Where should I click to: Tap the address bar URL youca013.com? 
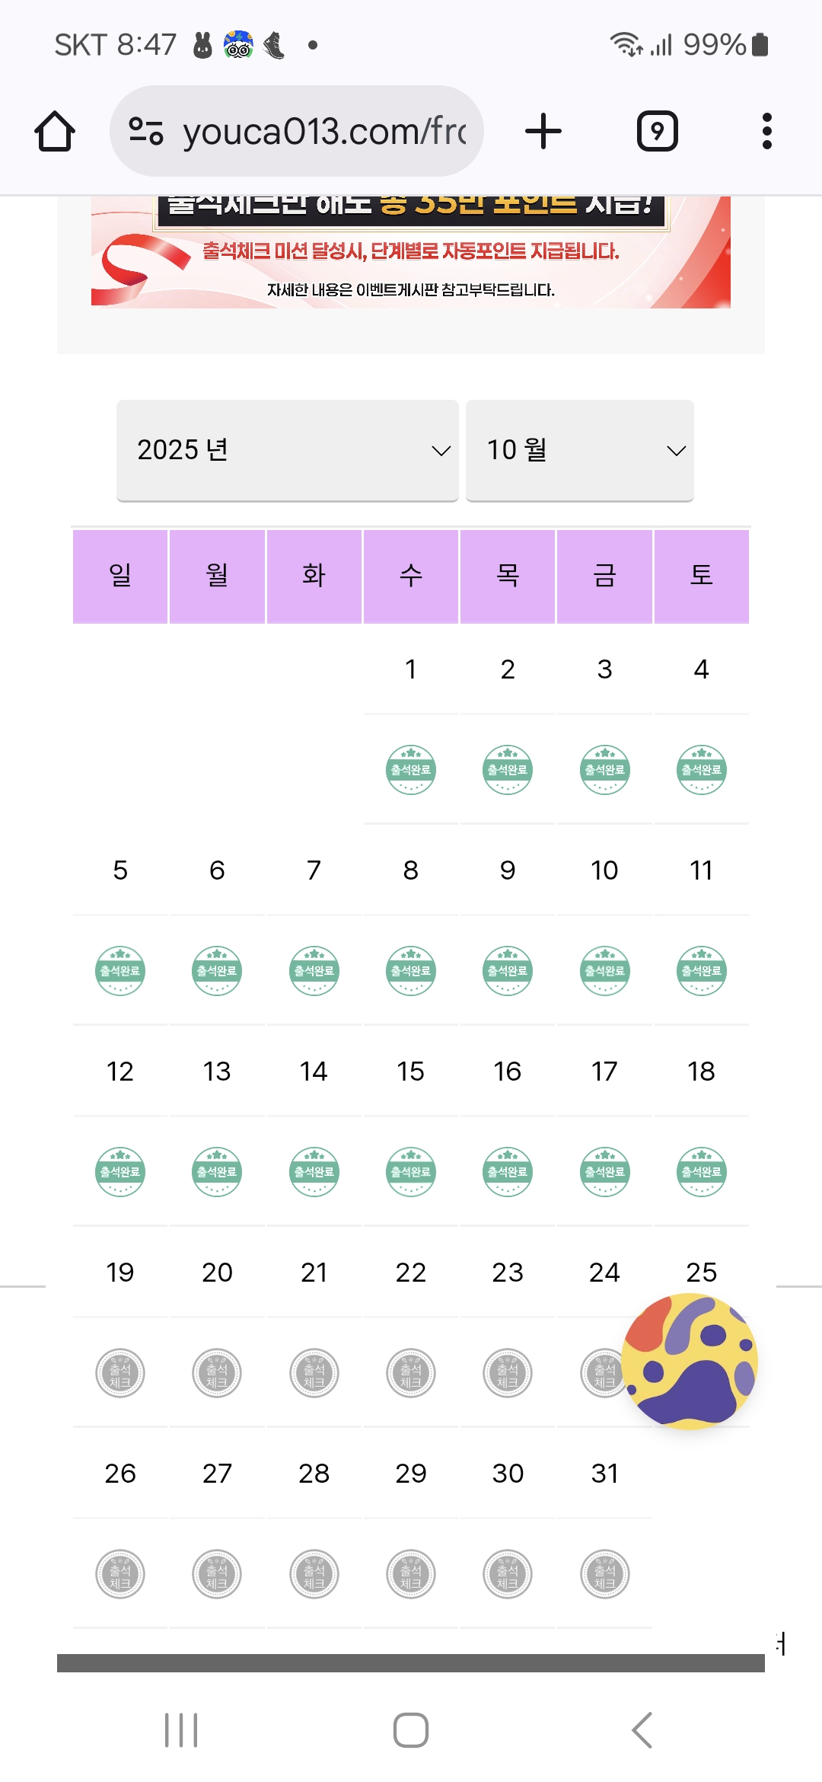tap(325, 131)
